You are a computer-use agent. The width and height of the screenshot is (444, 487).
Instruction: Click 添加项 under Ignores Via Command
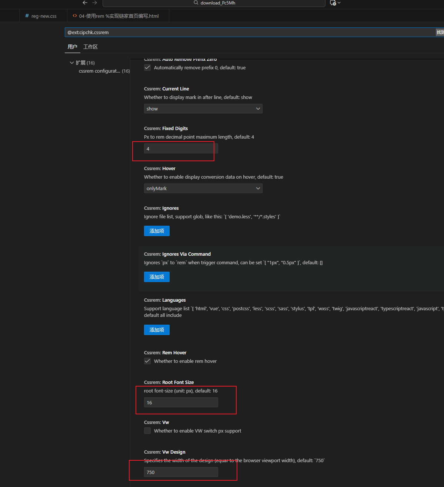(x=156, y=276)
